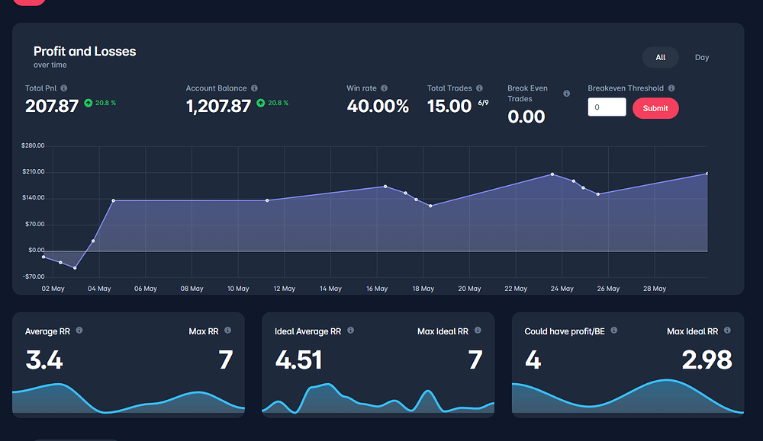The image size is (763, 441).
Task: Click the Max RR value 7
Action: click(x=225, y=360)
